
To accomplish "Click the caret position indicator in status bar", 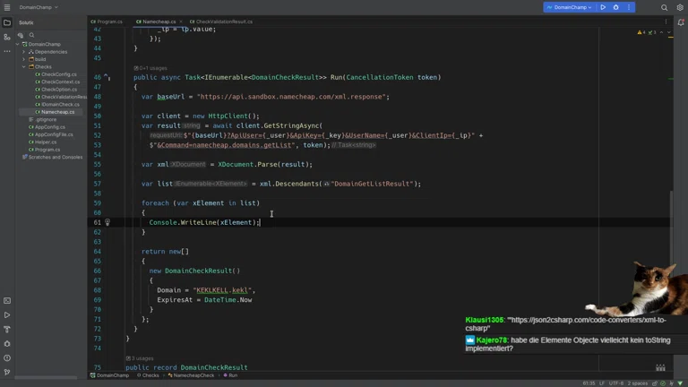I will pos(589,383).
